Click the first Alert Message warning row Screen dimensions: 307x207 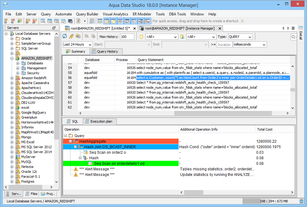pos(97,169)
